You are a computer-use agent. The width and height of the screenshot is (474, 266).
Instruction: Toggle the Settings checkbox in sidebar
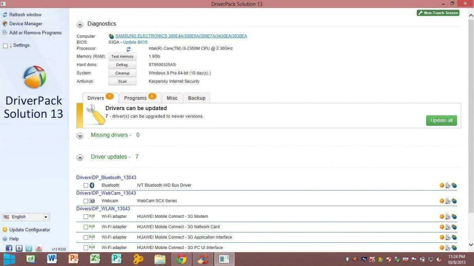5,46
